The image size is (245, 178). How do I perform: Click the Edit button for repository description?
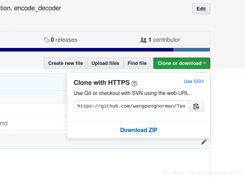201,9
